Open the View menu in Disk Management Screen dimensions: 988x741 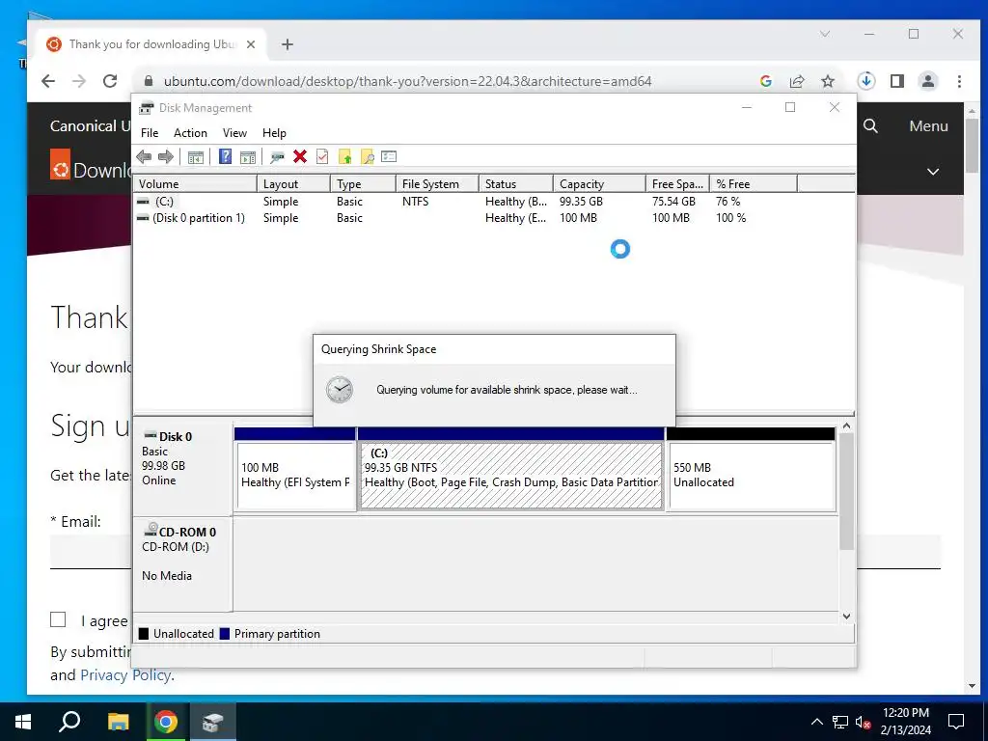click(234, 133)
